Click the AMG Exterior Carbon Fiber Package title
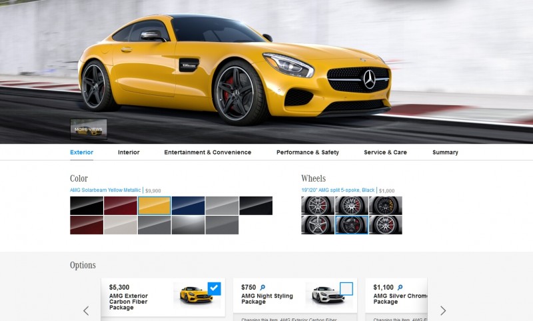Screen dimensions: 533x321 [129, 302]
